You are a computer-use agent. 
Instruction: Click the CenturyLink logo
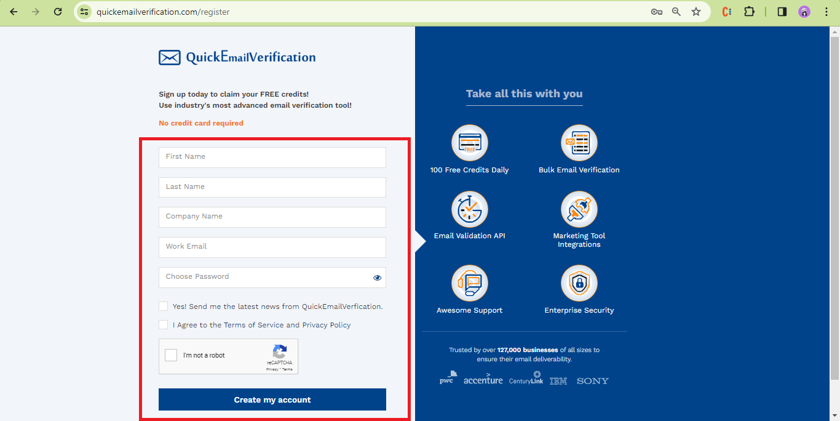pos(526,378)
